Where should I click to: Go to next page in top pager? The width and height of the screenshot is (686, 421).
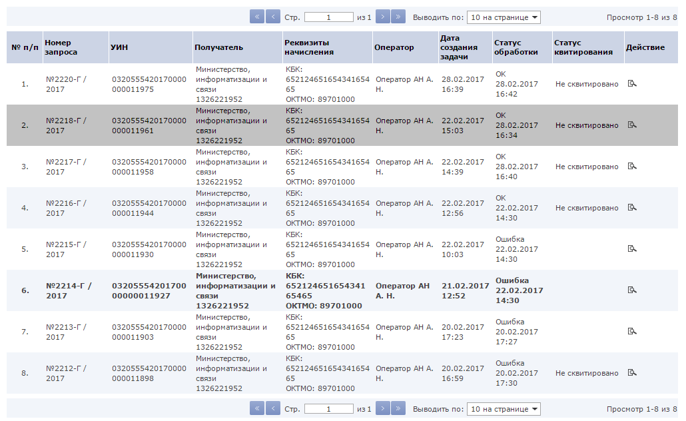coord(383,17)
